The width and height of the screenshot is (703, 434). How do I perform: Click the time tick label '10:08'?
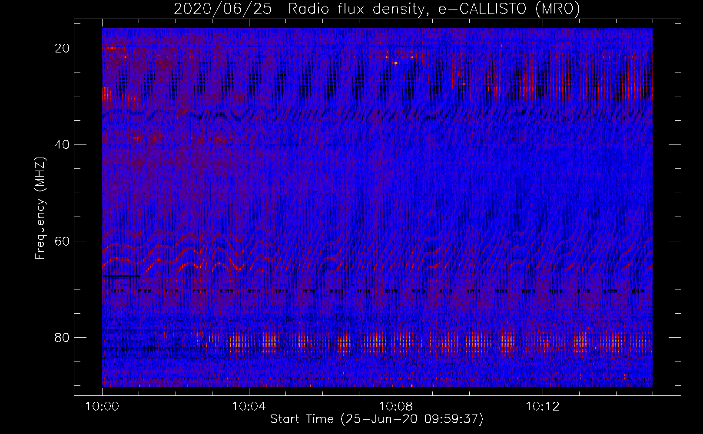pyautogui.click(x=395, y=407)
